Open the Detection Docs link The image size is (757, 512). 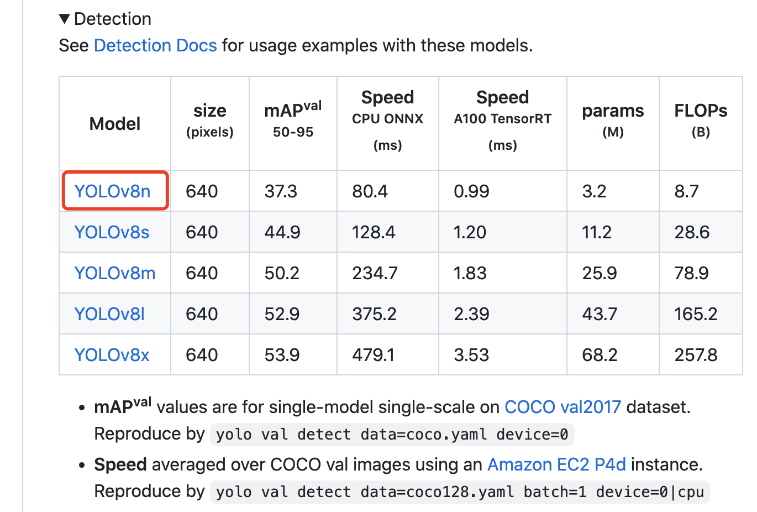(155, 45)
